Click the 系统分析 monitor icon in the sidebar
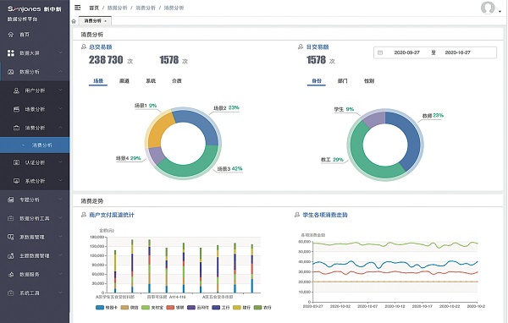 point(16,181)
